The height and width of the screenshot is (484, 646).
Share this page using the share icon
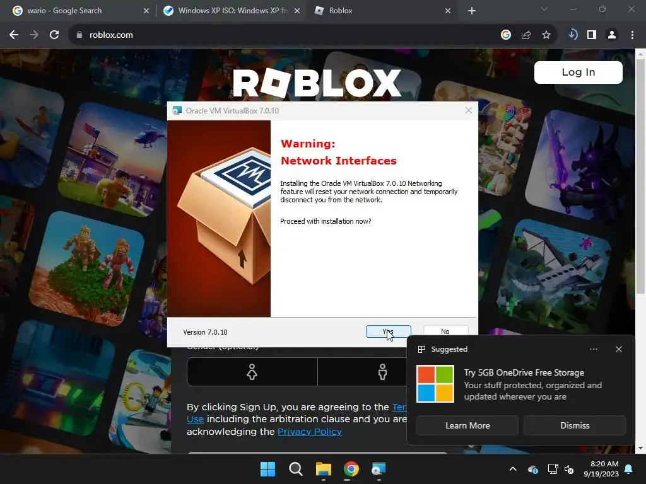(526, 35)
